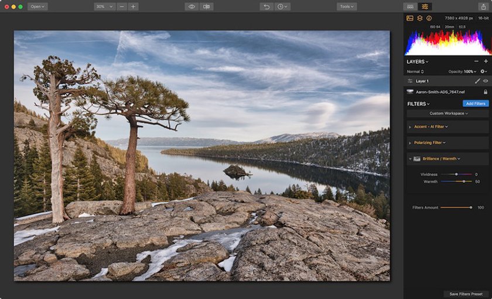Viewport: 492px width, 299px height.
Task: Zoom in with the plus button
Action: 133,6
